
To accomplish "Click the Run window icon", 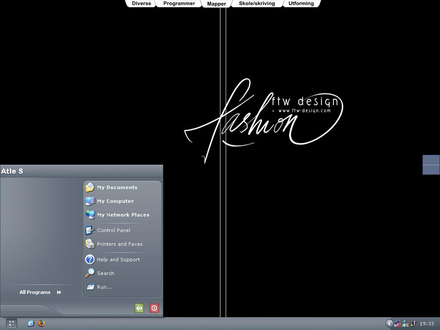I will click(x=90, y=287).
